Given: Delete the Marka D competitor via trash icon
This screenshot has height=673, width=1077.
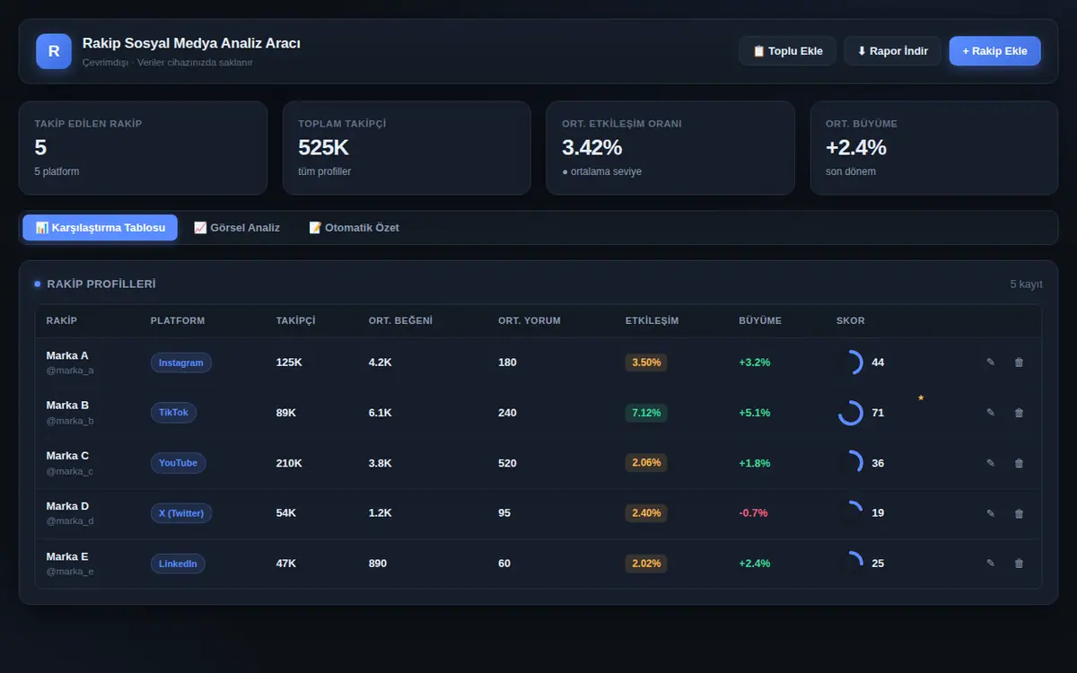Looking at the screenshot, I should tap(1019, 513).
